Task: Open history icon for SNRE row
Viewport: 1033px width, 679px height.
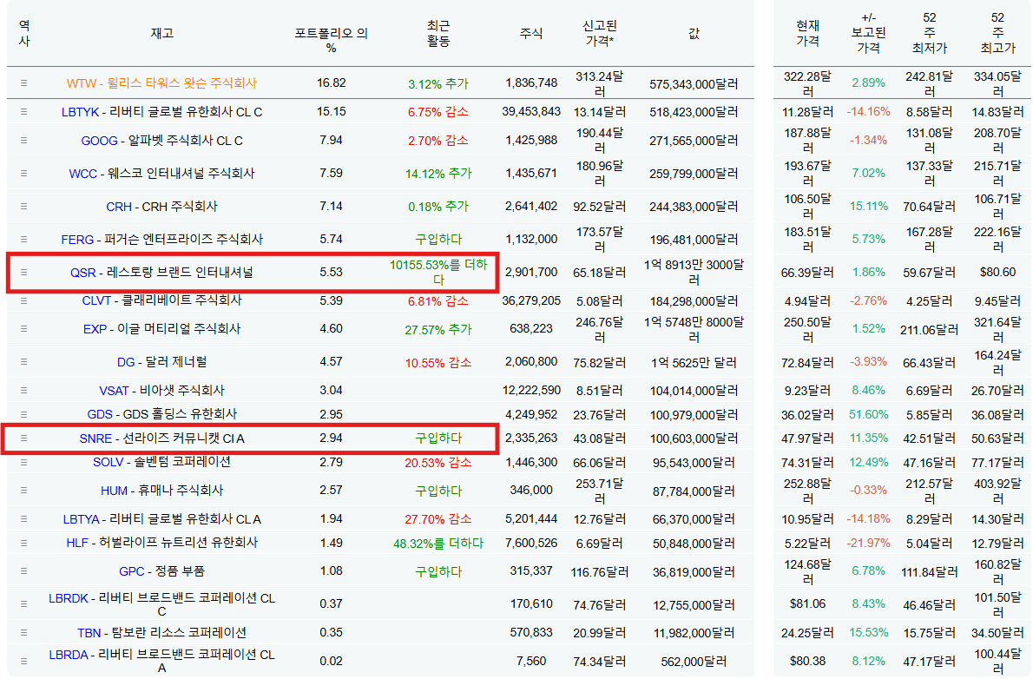Action: click(24, 438)
